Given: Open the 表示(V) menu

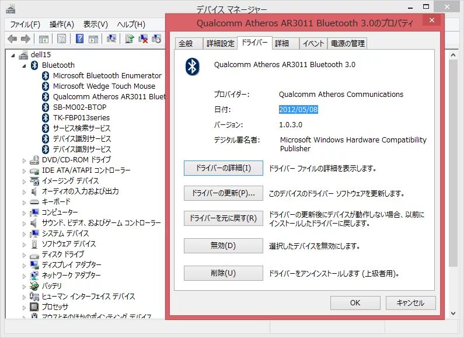Looking at the screenshot, I should [95, 25].
